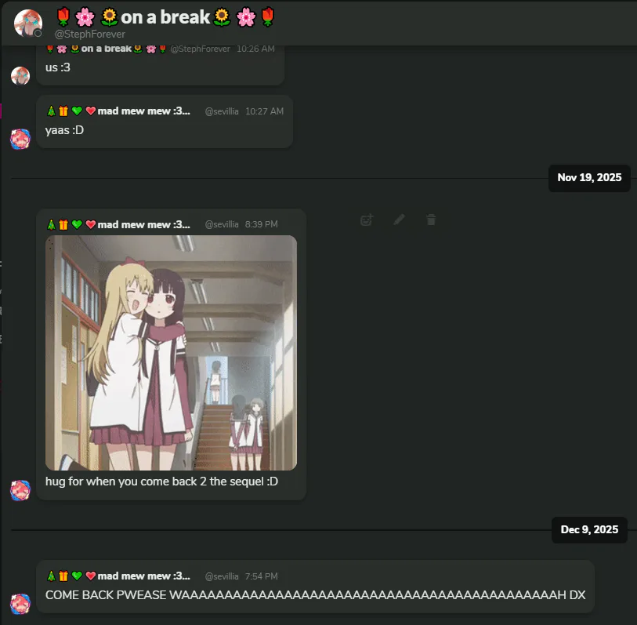The width and height of the screenshot is (637, 625).
Task: Click the avatar beside the 'us :3' message
Action: (20, 75)
